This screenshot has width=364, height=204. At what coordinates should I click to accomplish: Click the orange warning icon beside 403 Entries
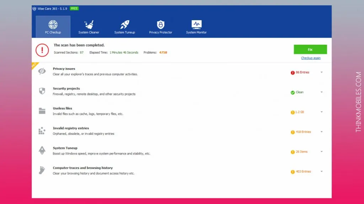(x=293, y=172)
